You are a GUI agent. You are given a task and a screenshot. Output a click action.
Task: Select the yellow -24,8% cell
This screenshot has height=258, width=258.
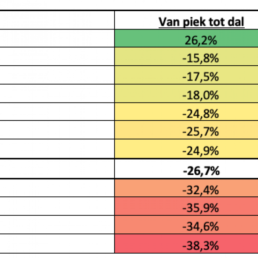pos(200,114)
